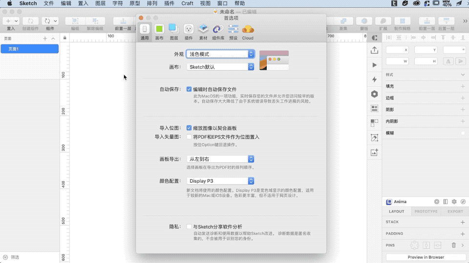Open the 图层 menu in menu bar
The height and width of the screenshot is (263, 469).
coord(100,3)
